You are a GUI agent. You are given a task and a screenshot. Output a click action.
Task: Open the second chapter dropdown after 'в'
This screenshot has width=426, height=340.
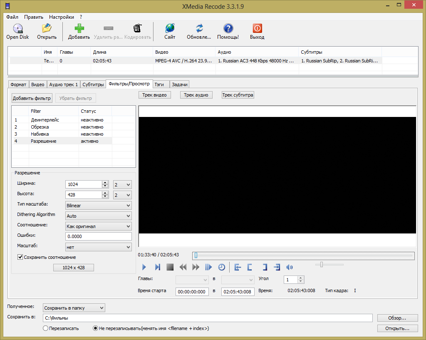[x=238, y=280]
